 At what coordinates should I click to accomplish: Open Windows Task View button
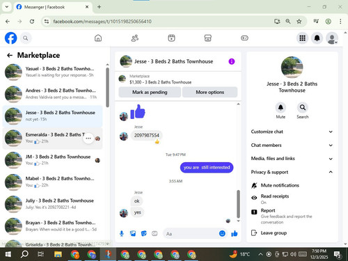tap(41, 255)
